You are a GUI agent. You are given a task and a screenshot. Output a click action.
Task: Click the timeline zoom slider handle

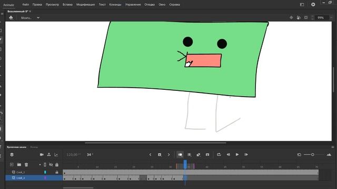coord(313,154)
